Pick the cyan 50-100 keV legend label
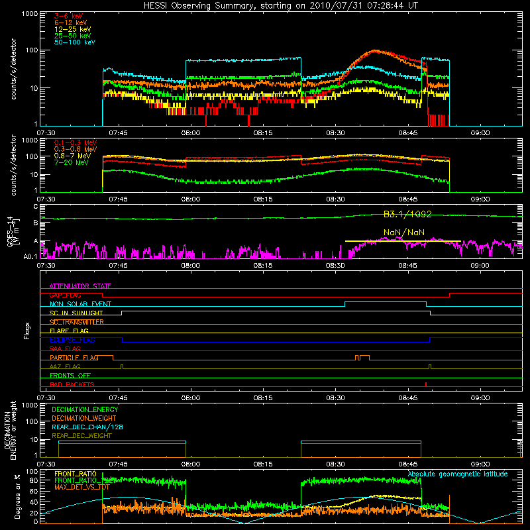Screen dimensions: 530x530 (75, 42)
